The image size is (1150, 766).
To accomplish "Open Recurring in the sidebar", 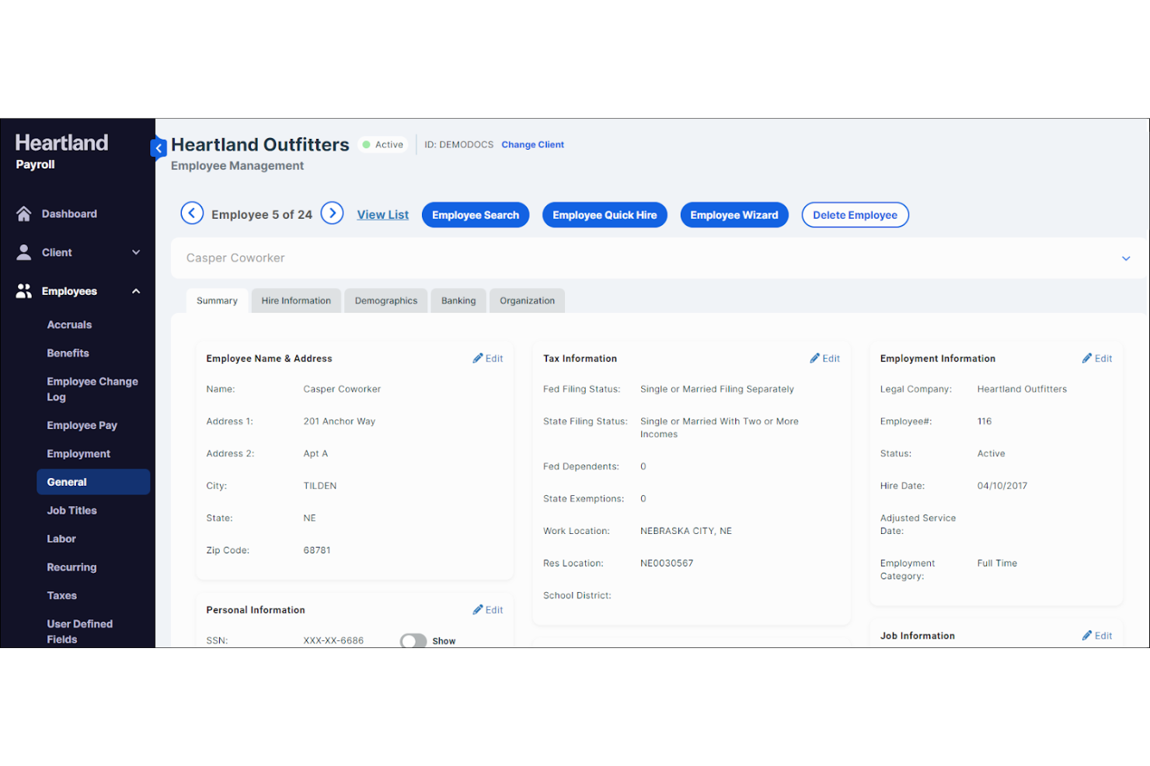I will coord(71,567).
